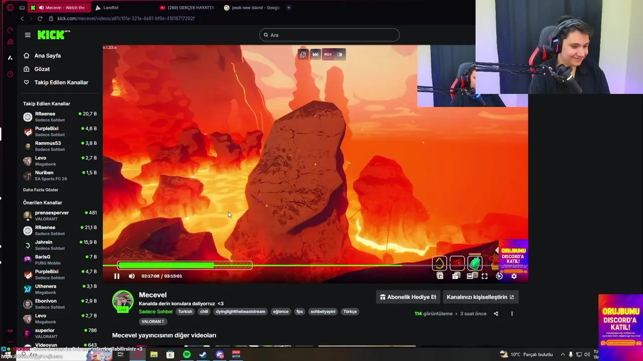Click the weather widget Parçalı bulutlu
The image size is (643, 361).
coord(526,354)
